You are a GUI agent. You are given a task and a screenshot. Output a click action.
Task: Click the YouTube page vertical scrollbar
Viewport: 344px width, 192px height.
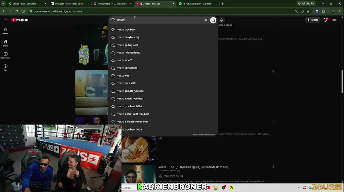(342, 82)
